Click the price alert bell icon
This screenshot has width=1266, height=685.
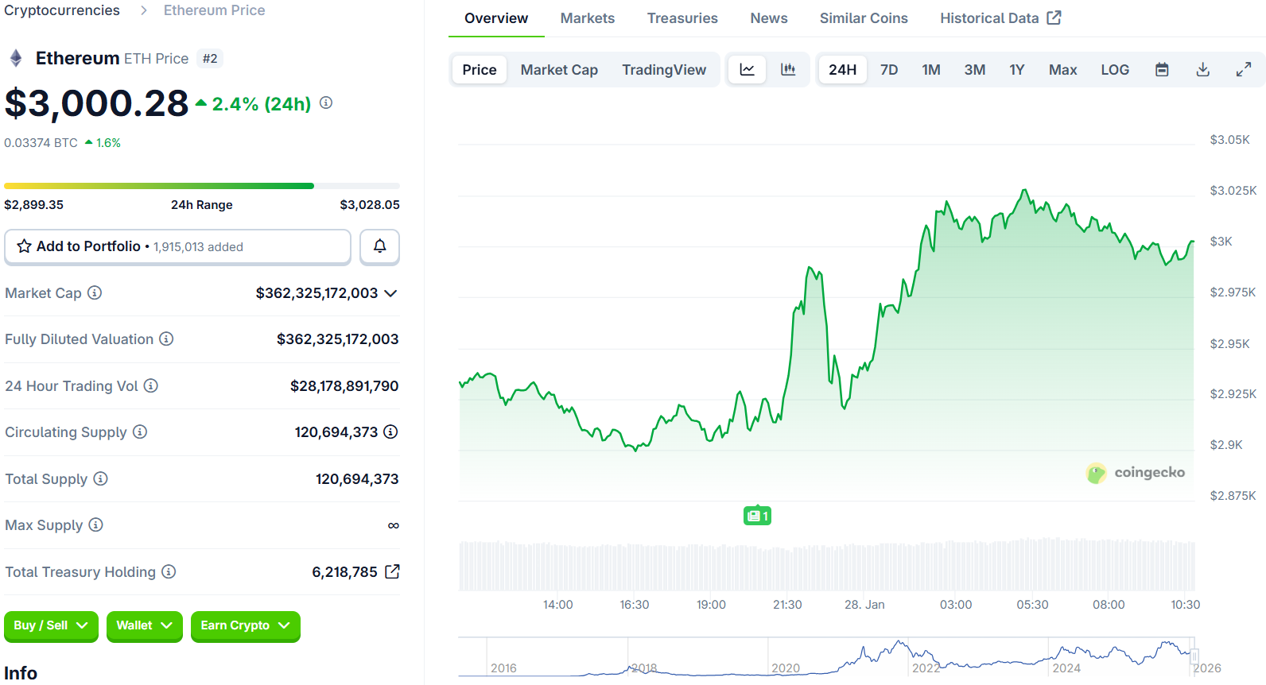[x=379, y=246]
